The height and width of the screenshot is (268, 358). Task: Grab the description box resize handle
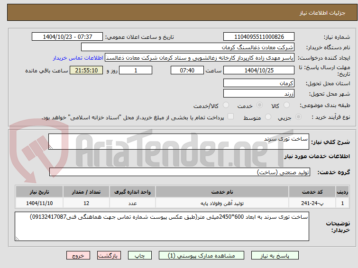51,147
